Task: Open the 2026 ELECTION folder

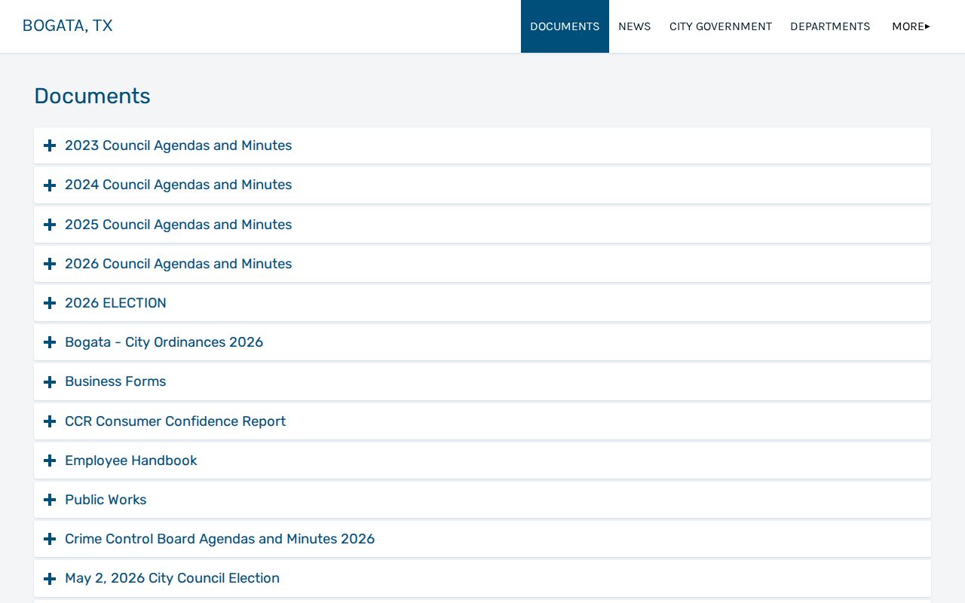Action: [x=482, y=303]
